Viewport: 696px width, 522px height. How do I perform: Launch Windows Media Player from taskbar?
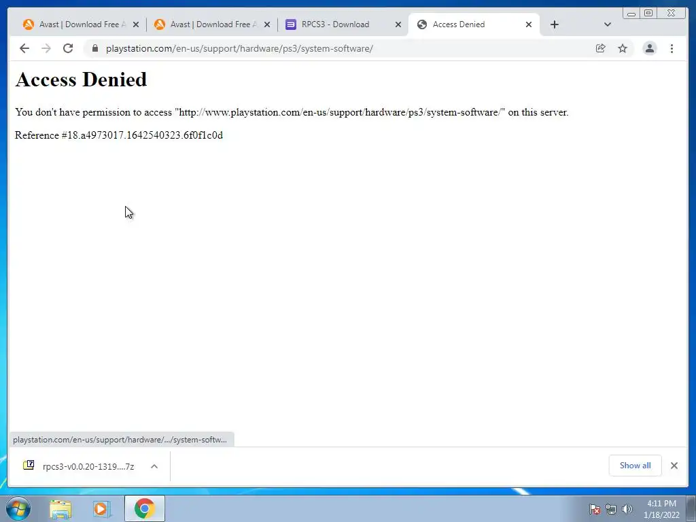[102, 508]
